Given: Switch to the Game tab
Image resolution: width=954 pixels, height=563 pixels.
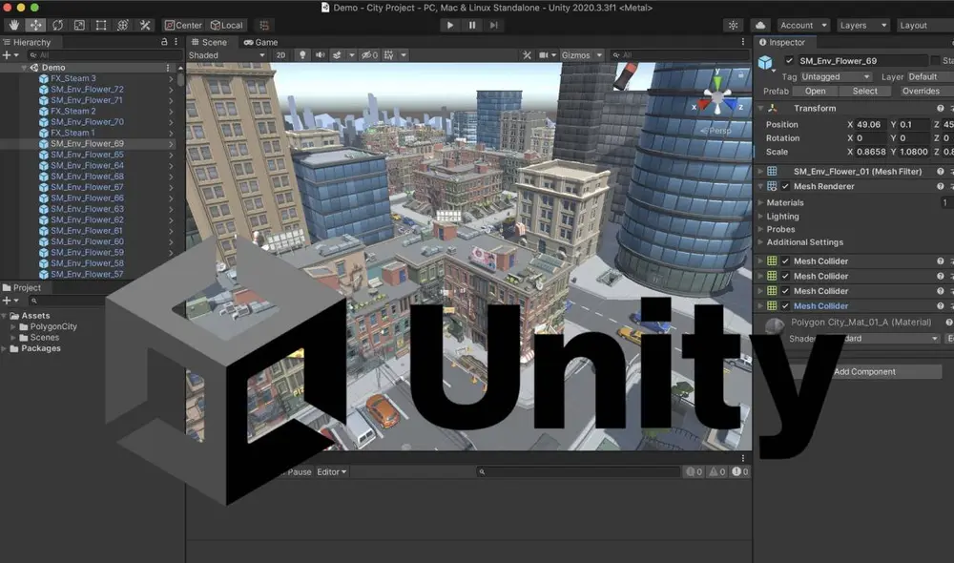Looking at the screenshot, I should [261, 42].
